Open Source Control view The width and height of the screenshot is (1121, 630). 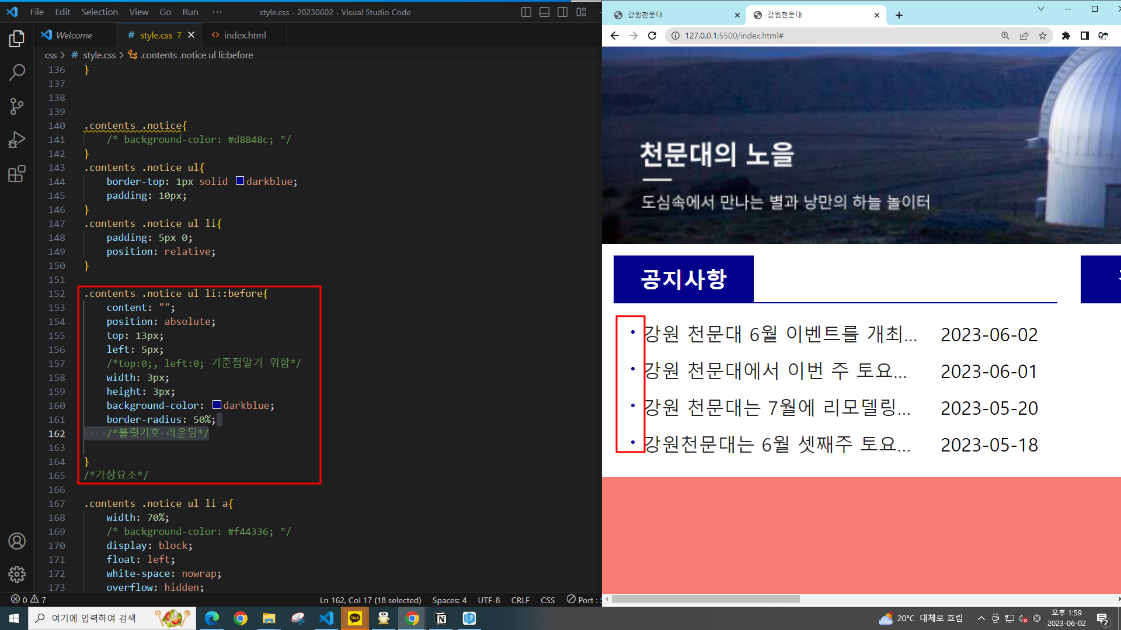[x=17, y=106]
